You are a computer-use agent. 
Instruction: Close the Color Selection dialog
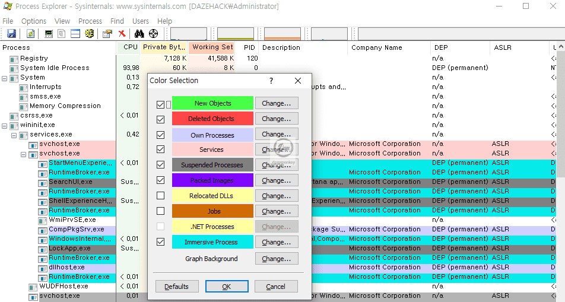click(x=298, y=81)
